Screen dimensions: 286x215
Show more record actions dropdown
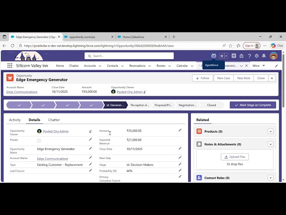coord(272,78)
